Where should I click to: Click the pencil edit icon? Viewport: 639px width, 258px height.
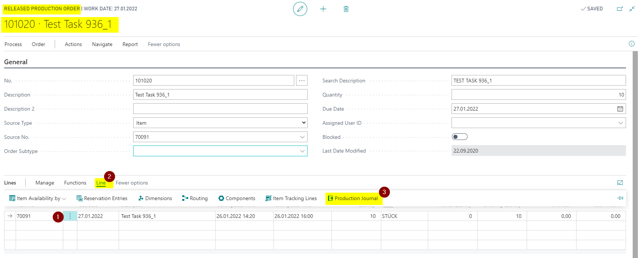[300, 9]
